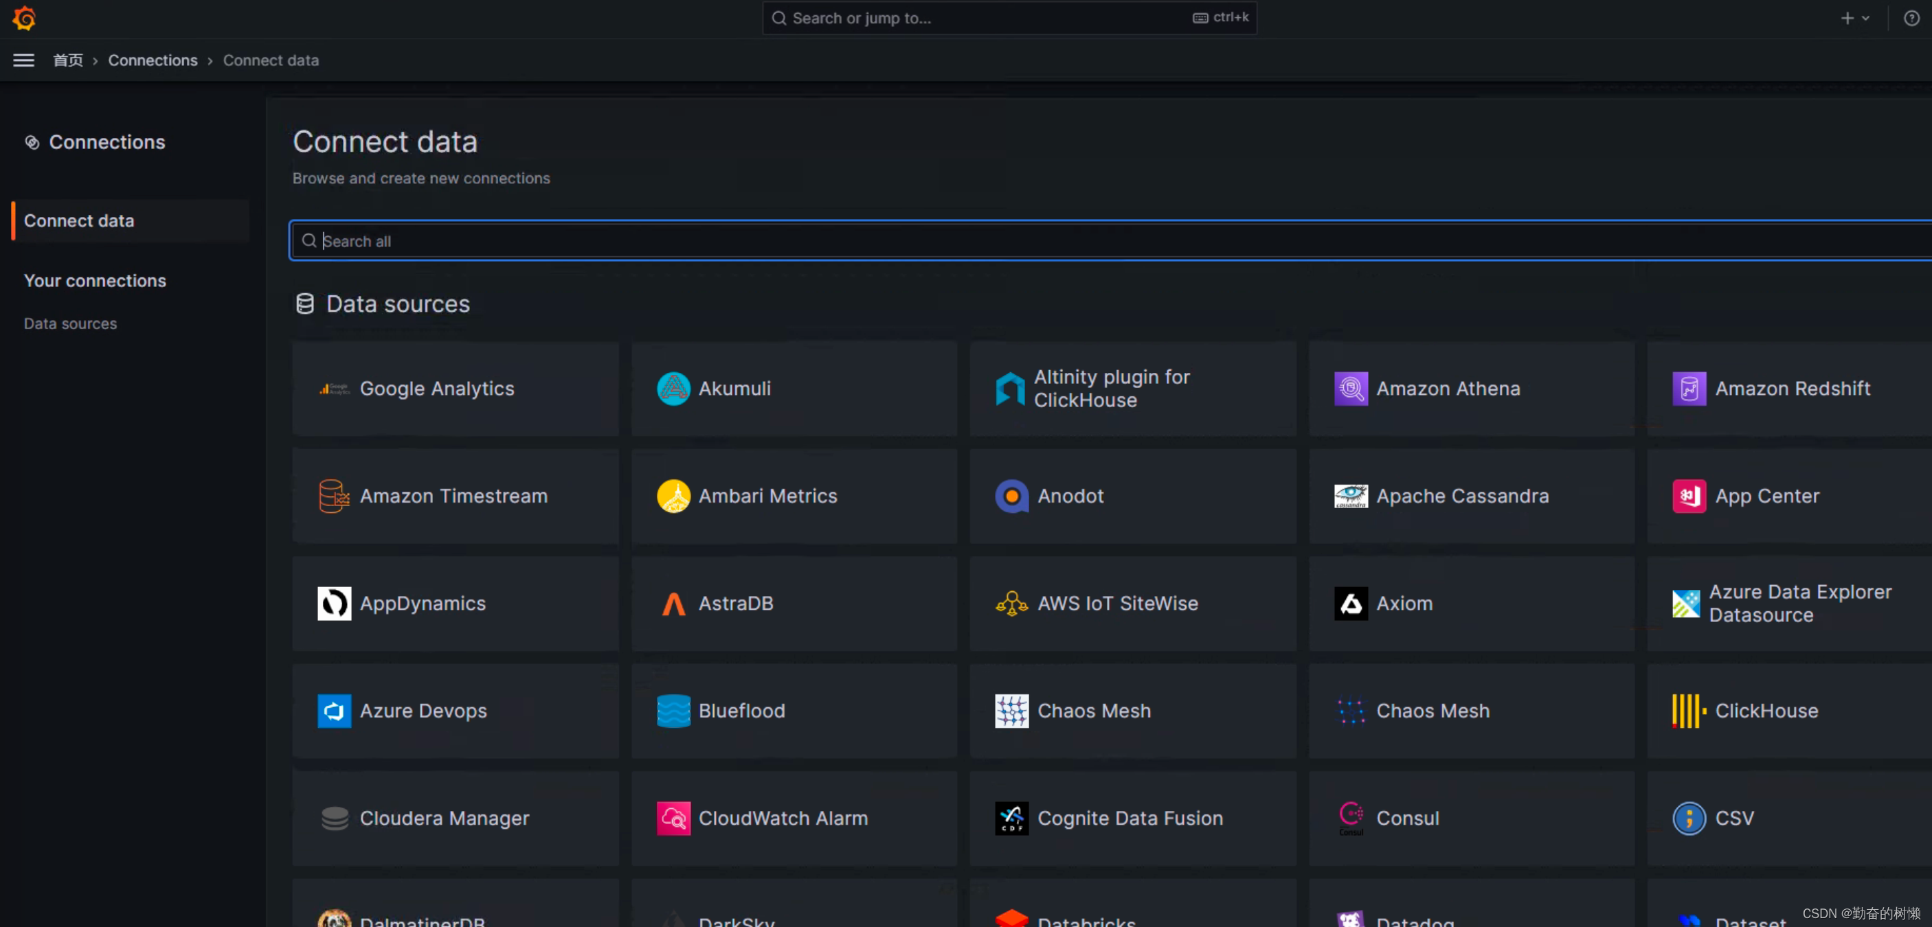Select Your connections in sidebar
Viewport: 1932px width, 927px height.
coord(96,280)
